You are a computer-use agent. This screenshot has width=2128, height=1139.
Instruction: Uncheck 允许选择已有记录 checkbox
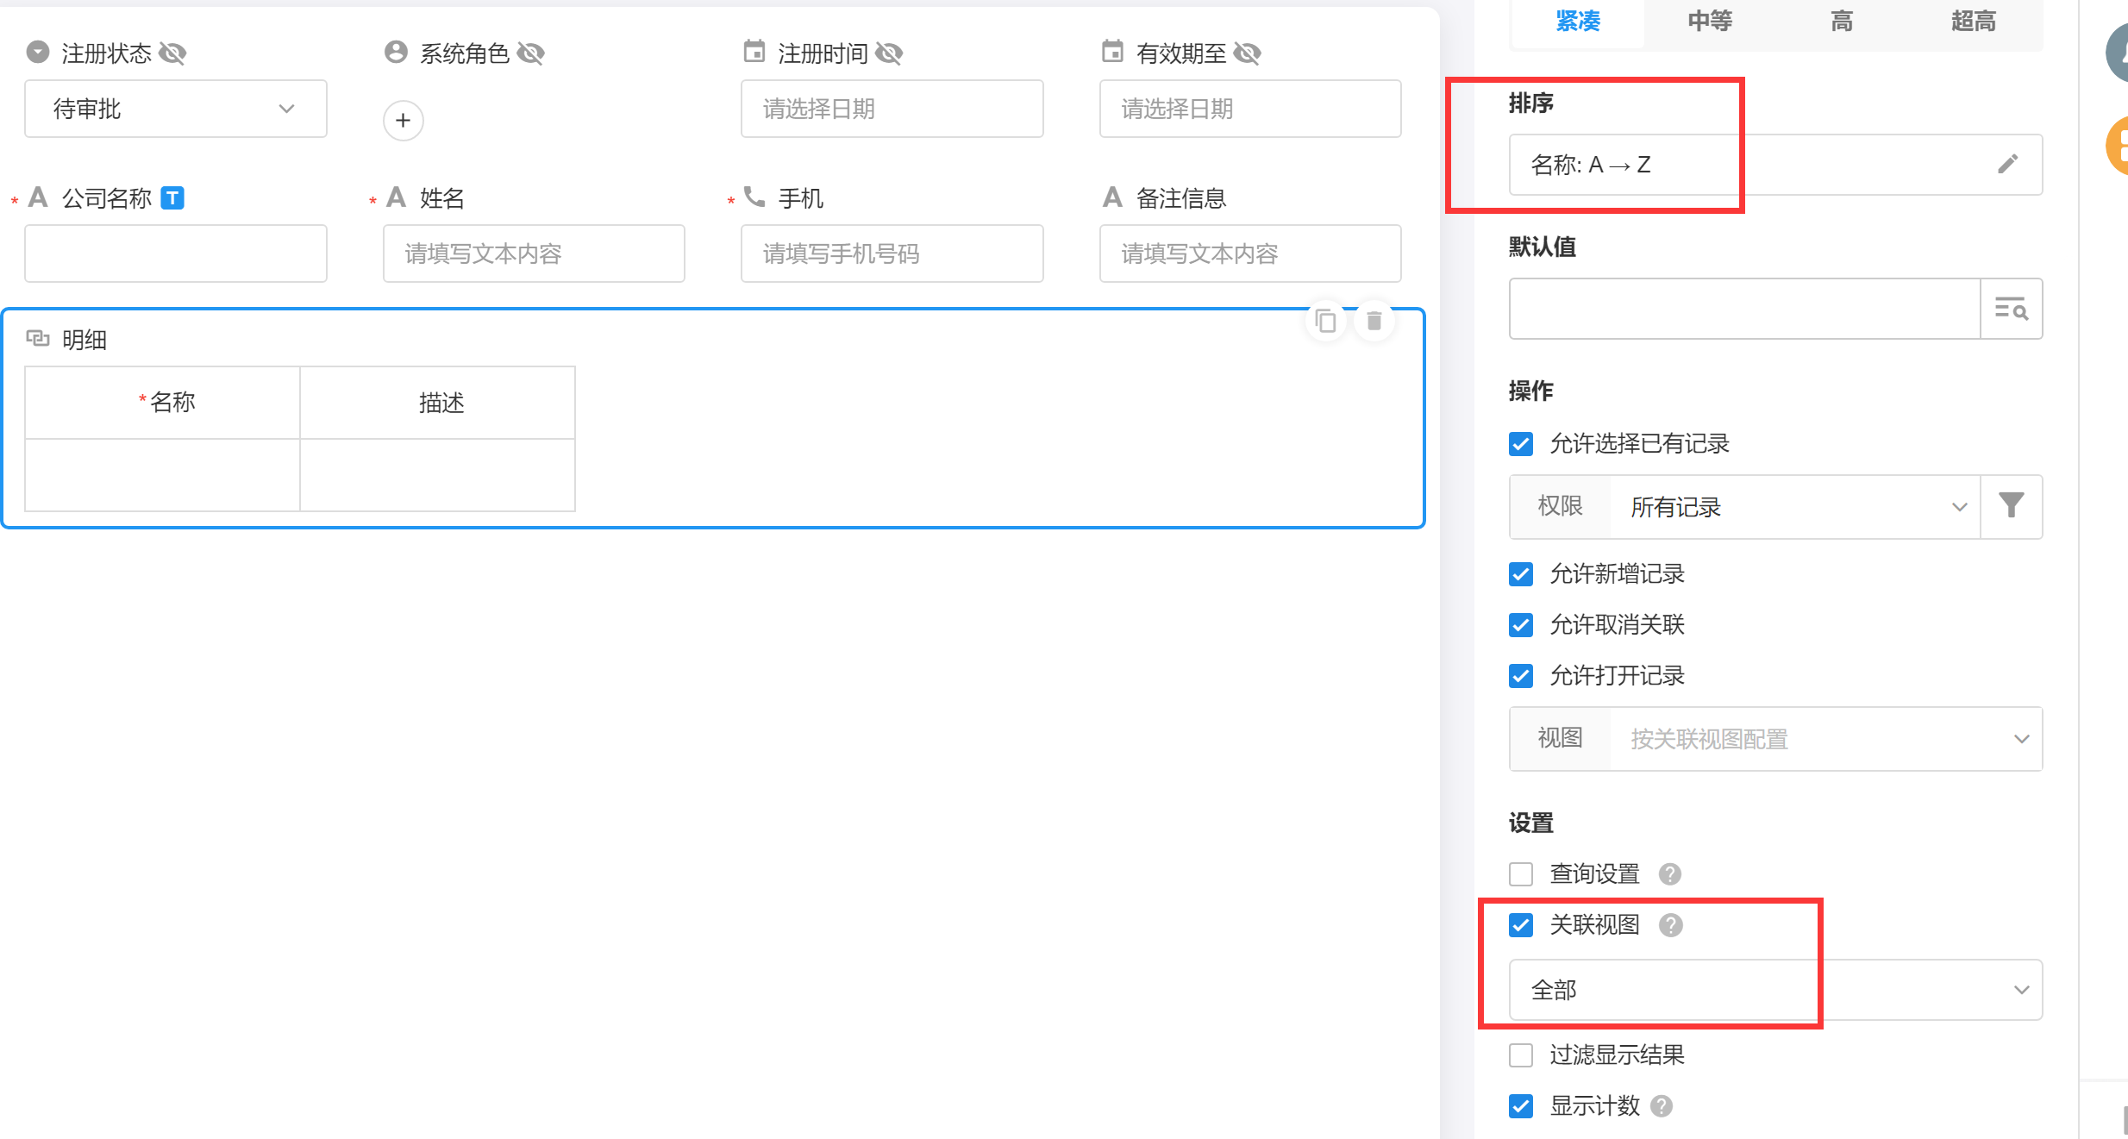[x=1521, y=444]
